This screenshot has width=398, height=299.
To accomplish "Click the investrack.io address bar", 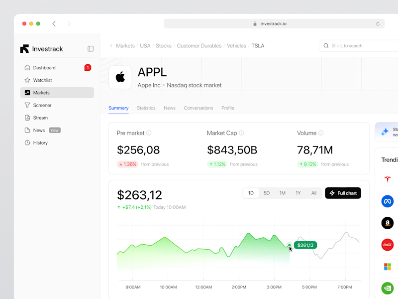I will click(274, 23).
